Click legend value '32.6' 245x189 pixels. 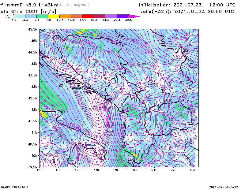click(x=128, y=20)
